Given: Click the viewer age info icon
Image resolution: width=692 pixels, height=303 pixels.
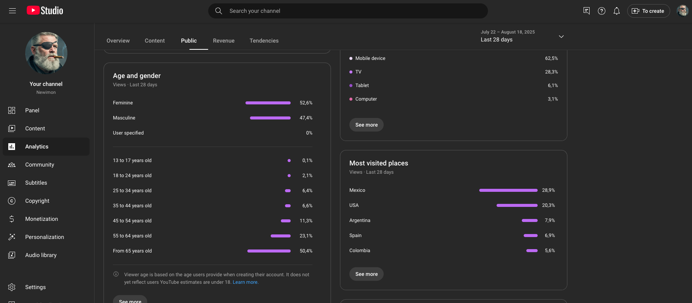Looking at the screenshot, I should pos(116,274).
